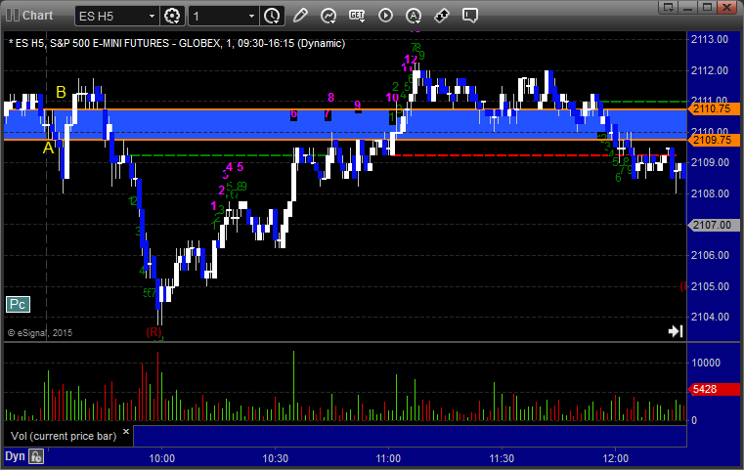Click the GET advanced tools icon
This screenshot has width=744, height=470.
(x=357, y=16)
